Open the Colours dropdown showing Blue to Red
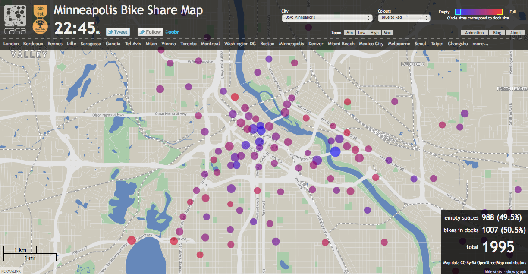 pos(404,18)
